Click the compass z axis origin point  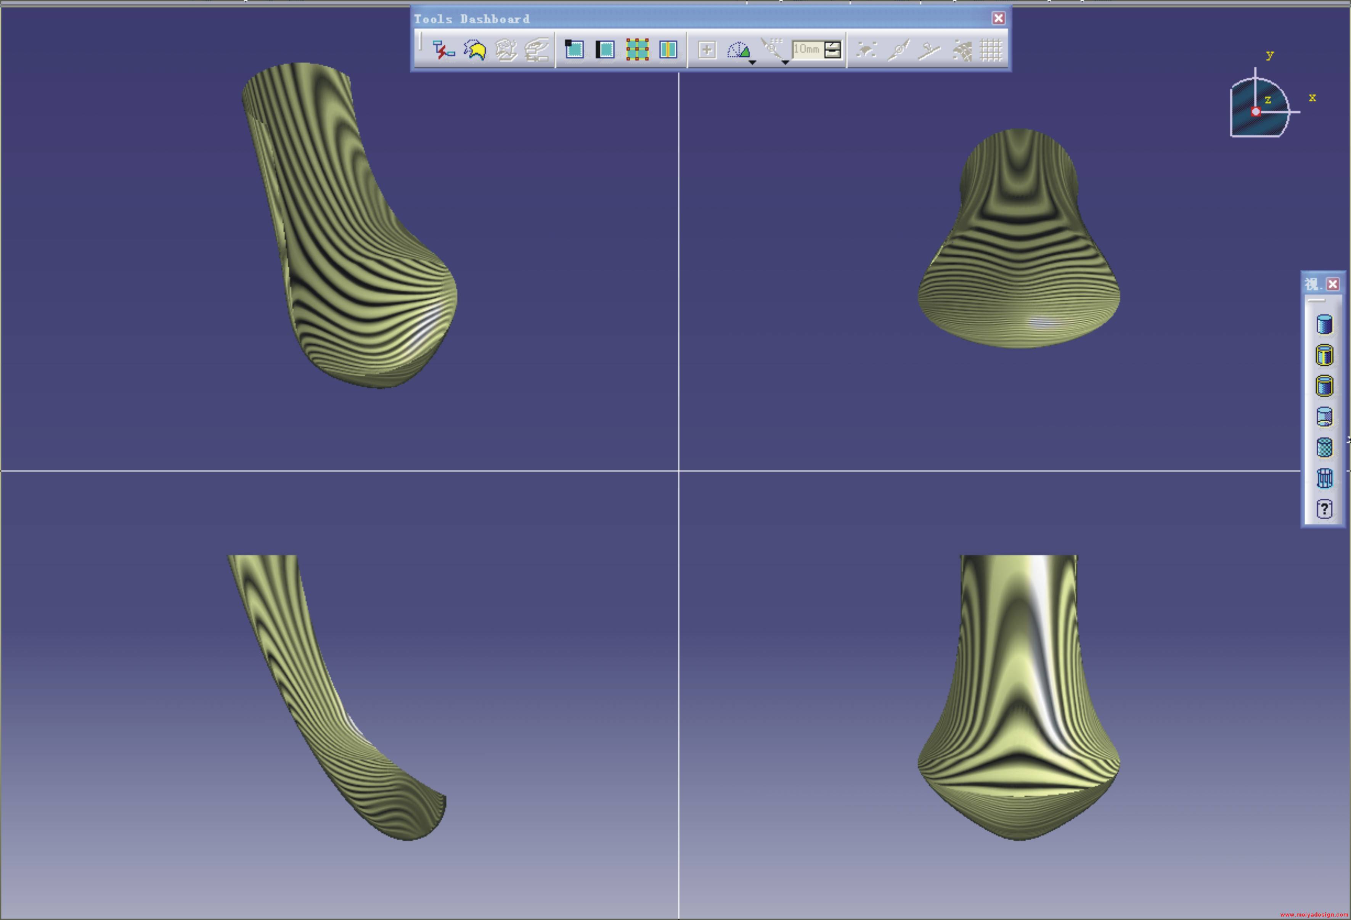pyautogui.click(x=1256, y=112)
